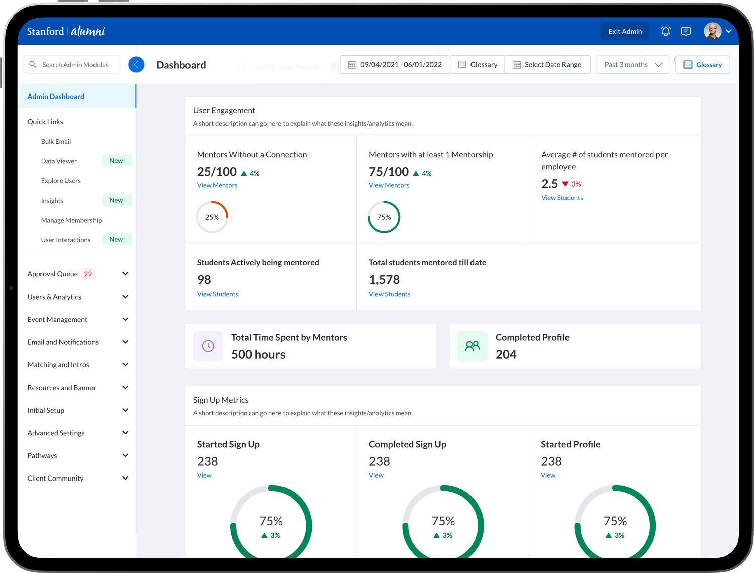Select Admin Dashboard in sidebar
Image resolution: width=754 pixels, height=573 pixels.
56,97
